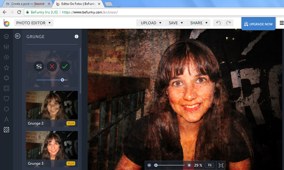Open Grunge effect settings sliders
Image resolution: width=284 pixels, height=170 pixels.
click(39, 66)
